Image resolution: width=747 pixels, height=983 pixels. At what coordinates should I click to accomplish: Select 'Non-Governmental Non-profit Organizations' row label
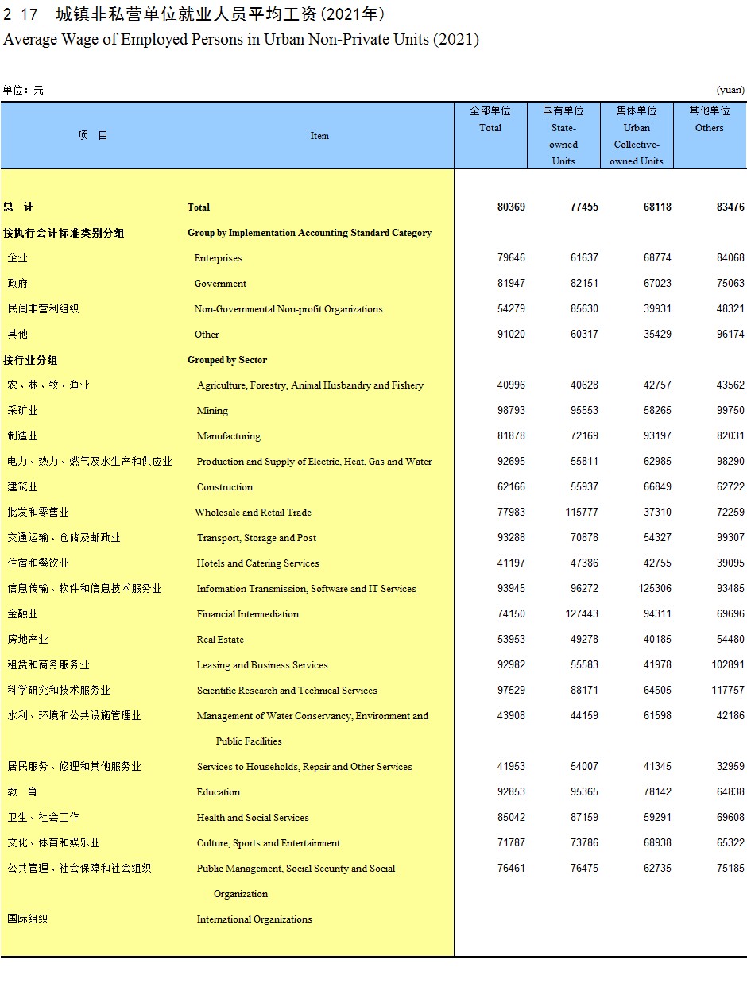coord(288,309)
